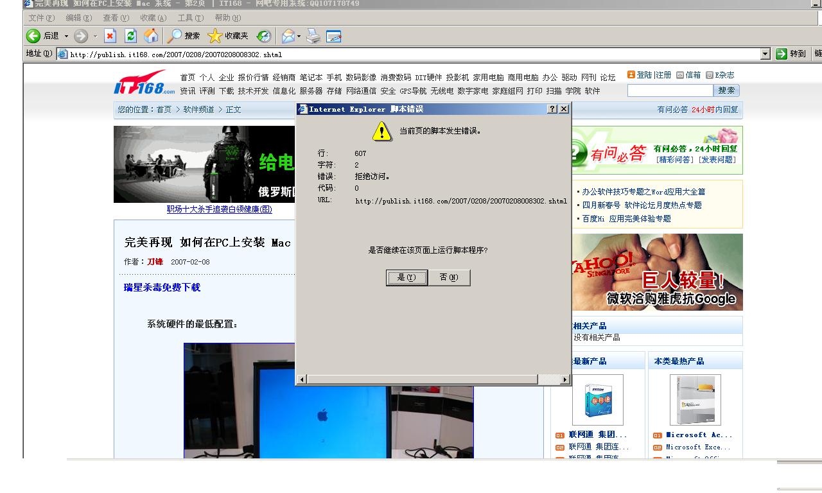
Task: Expand the Mail toolbar dropdown arrow
Action: (x=299, y=36)
